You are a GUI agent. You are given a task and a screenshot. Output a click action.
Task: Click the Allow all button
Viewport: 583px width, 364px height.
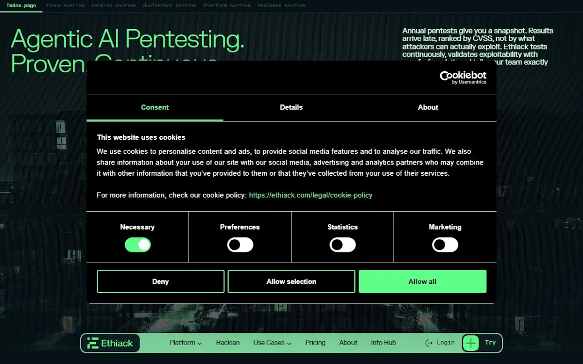tap(423, 281)
